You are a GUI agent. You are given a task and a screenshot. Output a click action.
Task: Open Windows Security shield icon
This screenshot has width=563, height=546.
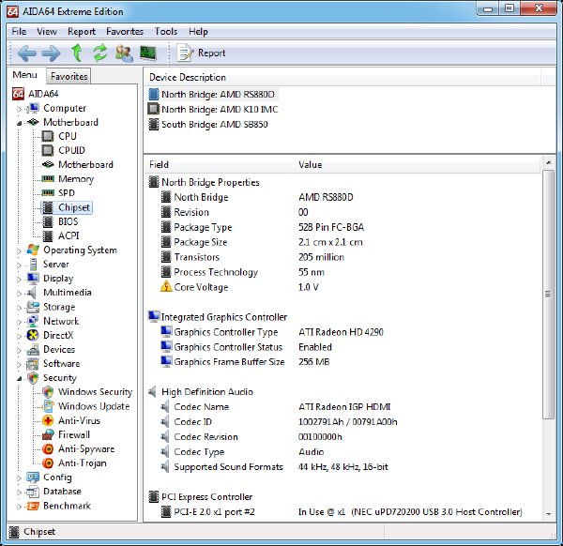click(x=48, y=392)
